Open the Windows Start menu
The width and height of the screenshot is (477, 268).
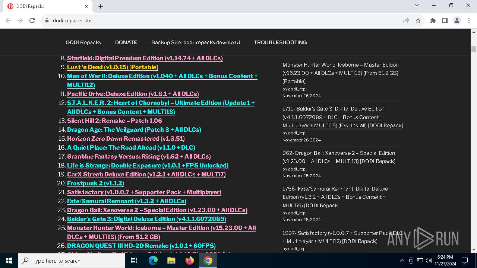click(9, 261)
